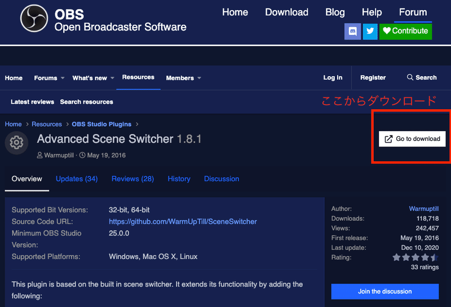Image resolution: width=451 pixels, height=307 pixels.
Task: Open Home in the top site menu
Action: pyautogui.click(x=235, y=12)
